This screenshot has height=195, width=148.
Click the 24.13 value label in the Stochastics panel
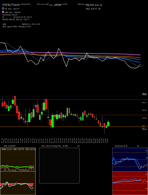click(143, 166)
